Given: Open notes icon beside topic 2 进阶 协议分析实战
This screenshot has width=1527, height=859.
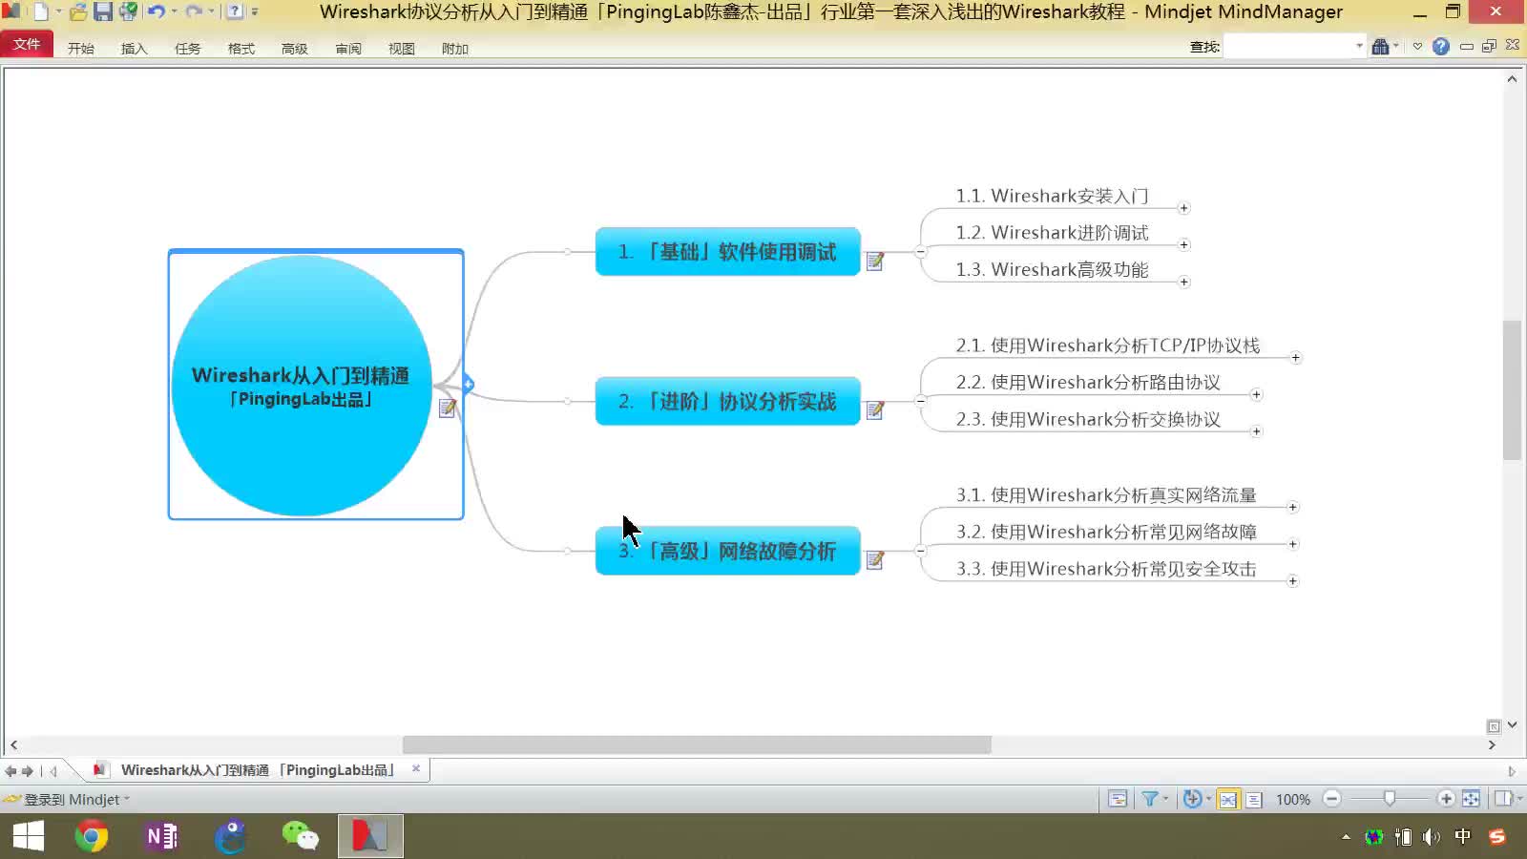Looking at the screenshot, I should [x=874, y=410].
